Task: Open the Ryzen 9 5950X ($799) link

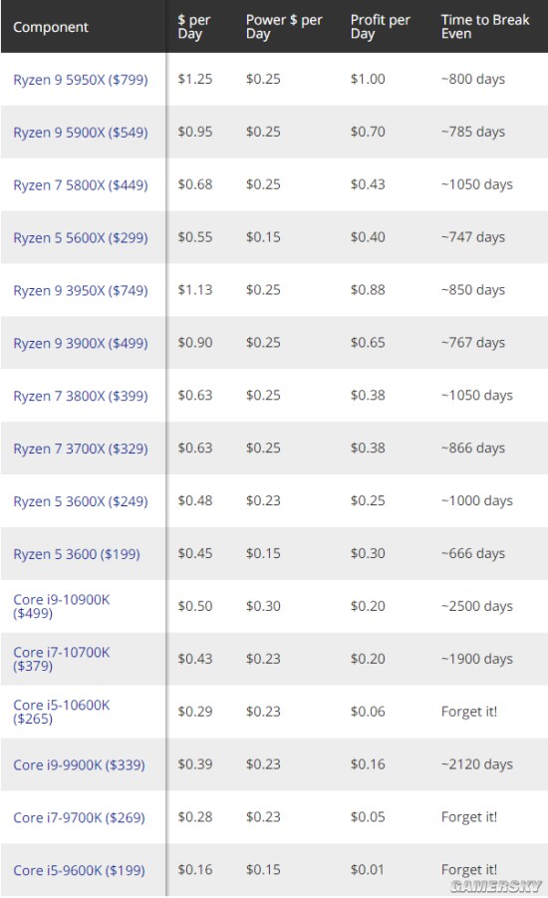Action: (x=80, y=80)
